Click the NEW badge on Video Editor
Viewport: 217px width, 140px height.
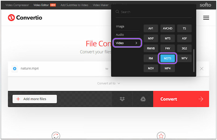pyautogui.click(x=53, y=5)
